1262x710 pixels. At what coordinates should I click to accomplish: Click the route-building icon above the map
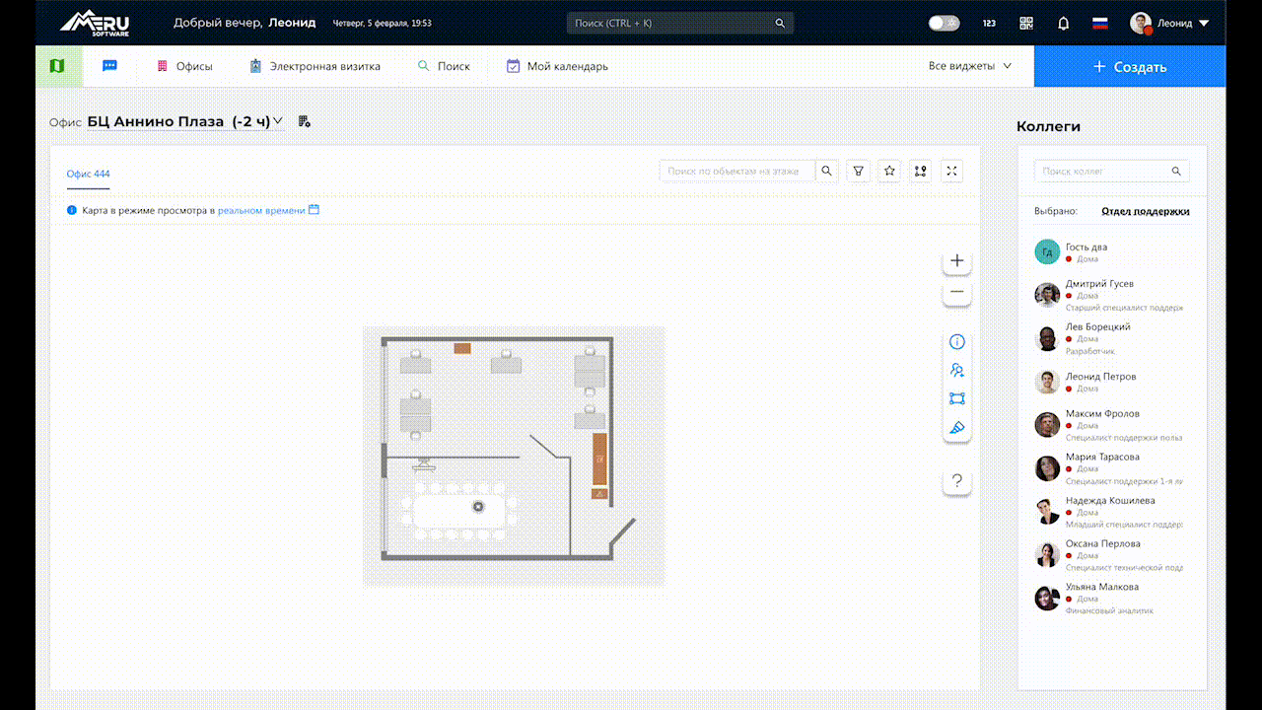tap(921, 172)
